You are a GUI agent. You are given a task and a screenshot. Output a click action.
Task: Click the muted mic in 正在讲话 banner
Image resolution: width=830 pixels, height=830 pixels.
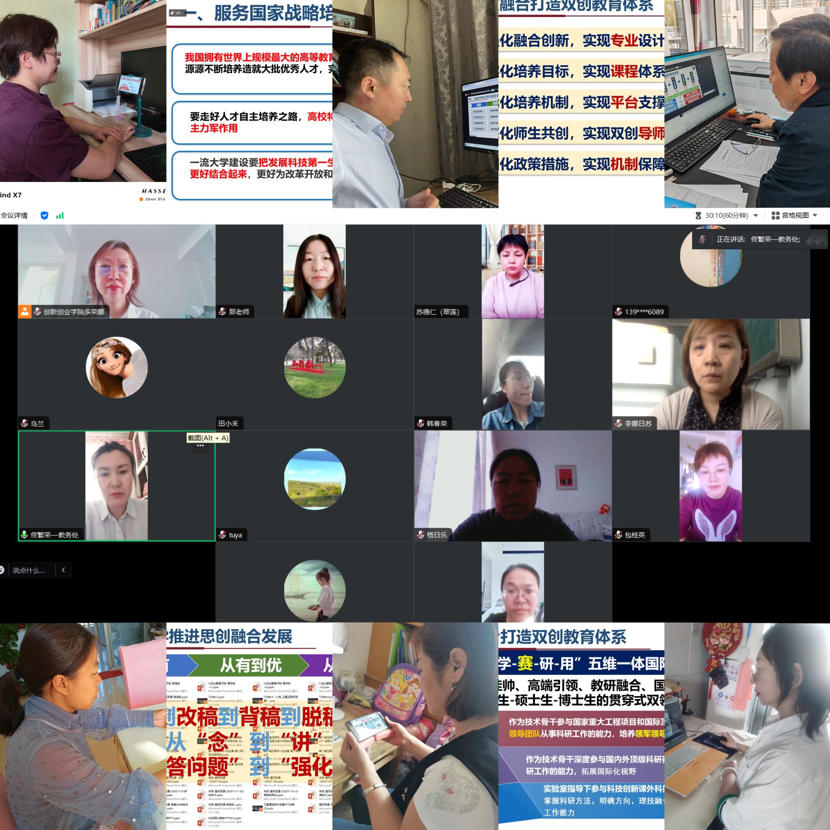[702, 239]
